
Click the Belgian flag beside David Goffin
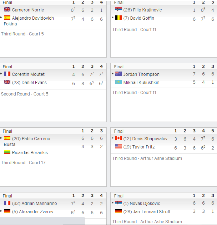click(118, 18)
